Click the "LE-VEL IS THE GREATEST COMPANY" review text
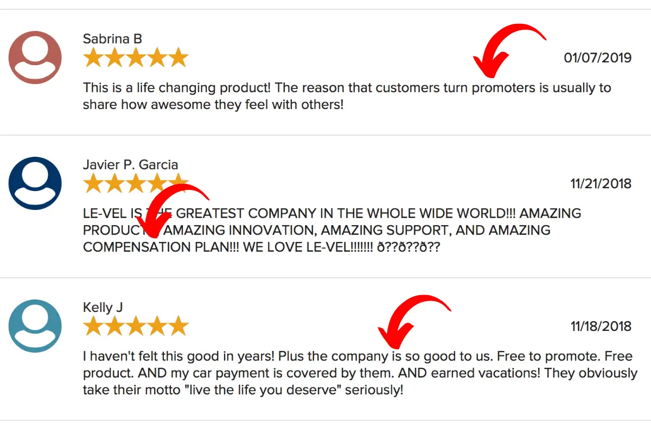 coord(332,230)
